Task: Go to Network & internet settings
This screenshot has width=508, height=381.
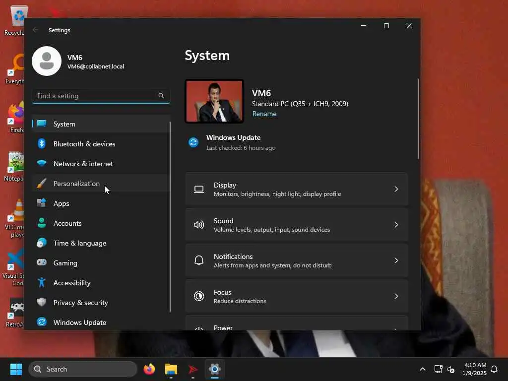Action: [x=100, y=164]
